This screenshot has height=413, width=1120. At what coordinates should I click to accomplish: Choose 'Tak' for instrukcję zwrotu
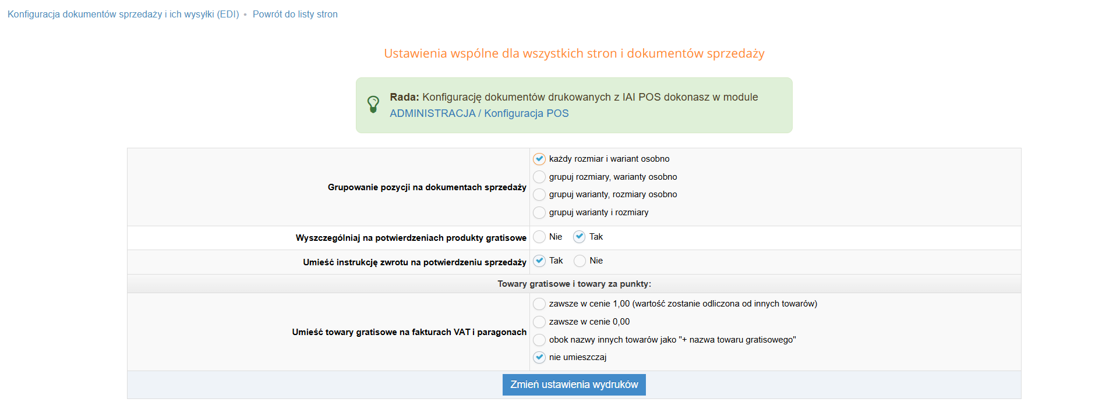coord(539,261)
